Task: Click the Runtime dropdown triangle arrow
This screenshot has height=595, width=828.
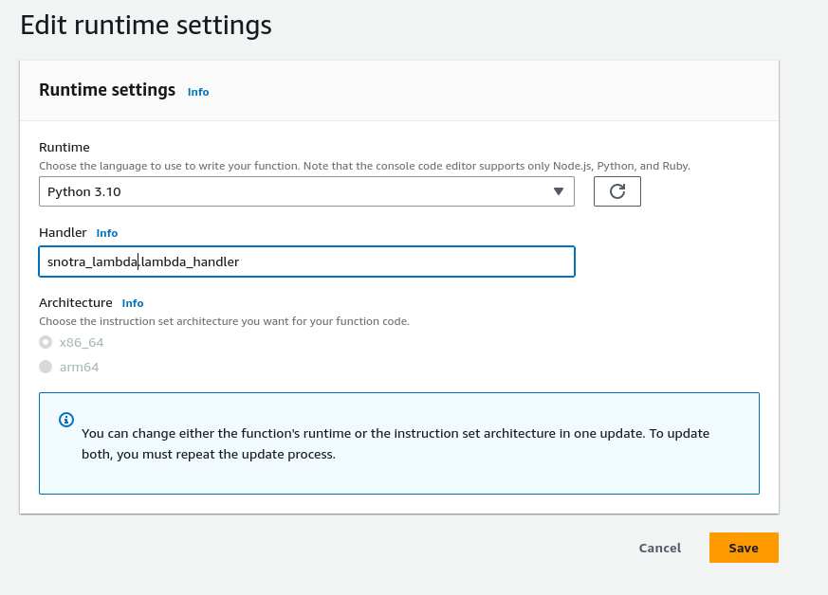Action: pyautogui.click(x=559, y=192)
